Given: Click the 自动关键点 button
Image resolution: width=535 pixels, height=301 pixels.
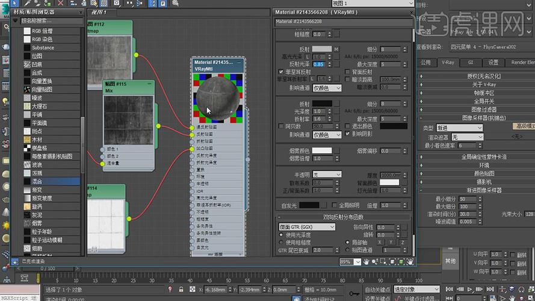Looking at the screenshot, I should 376,290.
